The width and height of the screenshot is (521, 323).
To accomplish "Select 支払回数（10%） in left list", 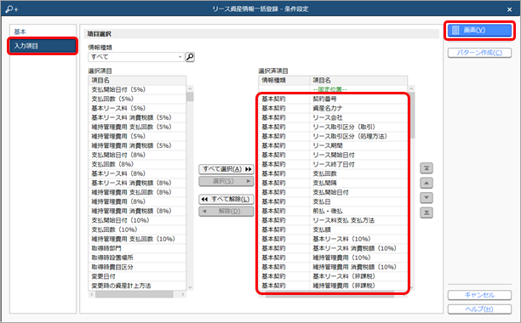I will (x=137, y=229).
